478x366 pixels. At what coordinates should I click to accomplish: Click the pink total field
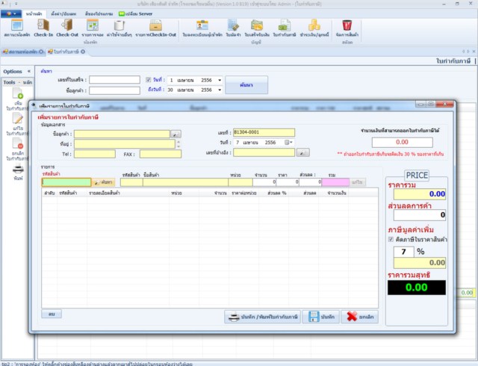[335, 182]
